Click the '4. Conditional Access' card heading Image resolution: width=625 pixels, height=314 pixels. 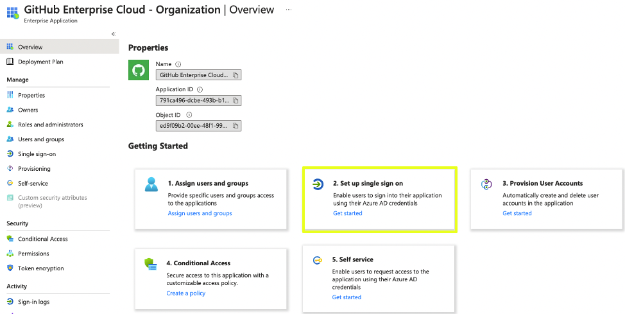point(198,263)
